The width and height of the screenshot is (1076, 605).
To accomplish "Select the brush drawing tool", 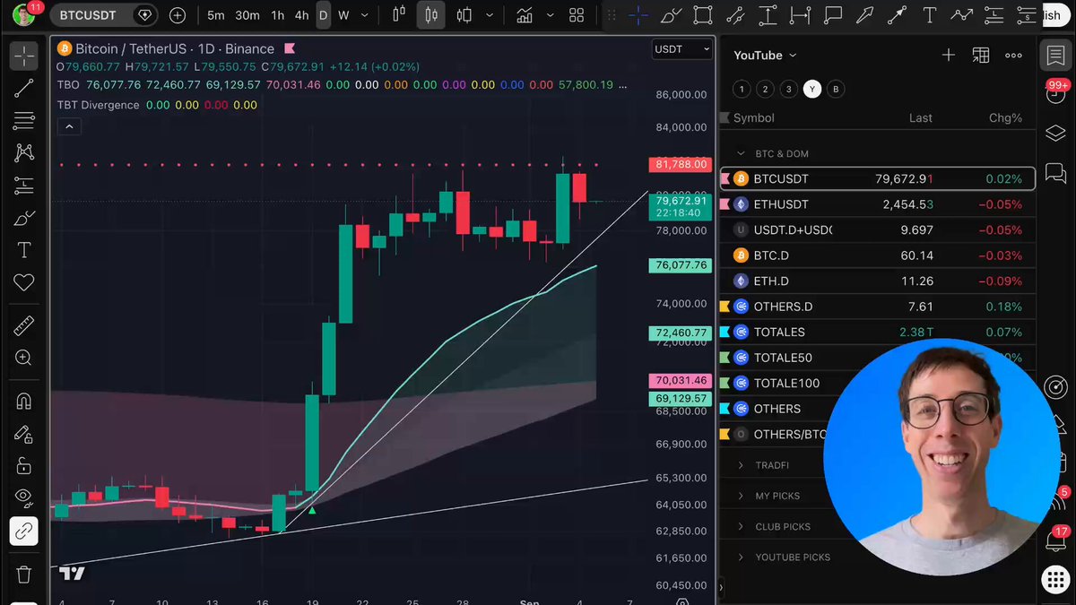I will [24, 219].
